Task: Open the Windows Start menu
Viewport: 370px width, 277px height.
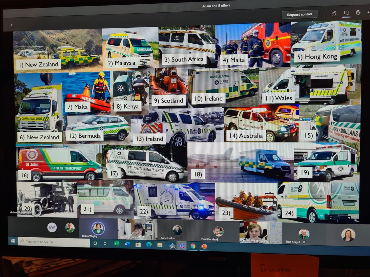Action: click(x=13, y=241)
